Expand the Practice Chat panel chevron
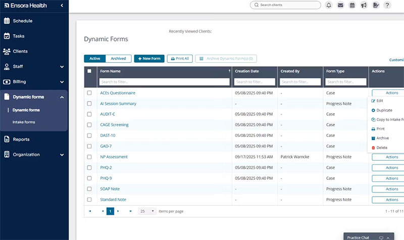Viewport: 404px width, 240px height. pyautogui.click(x=388, y=237)
